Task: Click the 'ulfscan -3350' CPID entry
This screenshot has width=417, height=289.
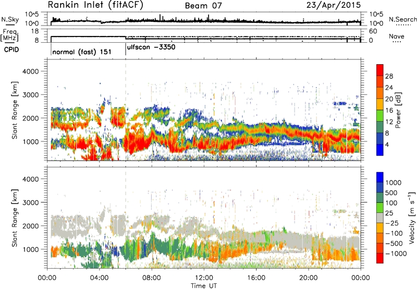Action: click(x=151, y=47)
